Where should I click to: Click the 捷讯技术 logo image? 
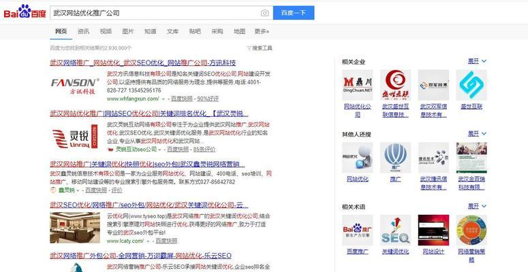(434, 158)
